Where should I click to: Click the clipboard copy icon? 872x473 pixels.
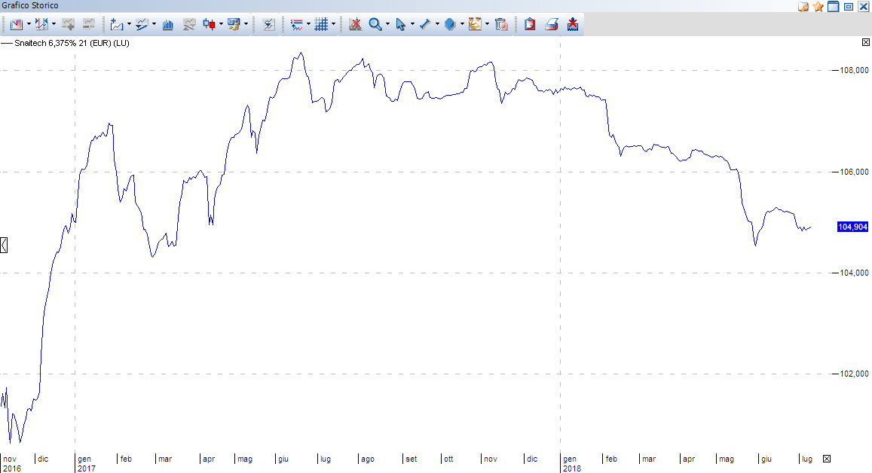(530, 24)
